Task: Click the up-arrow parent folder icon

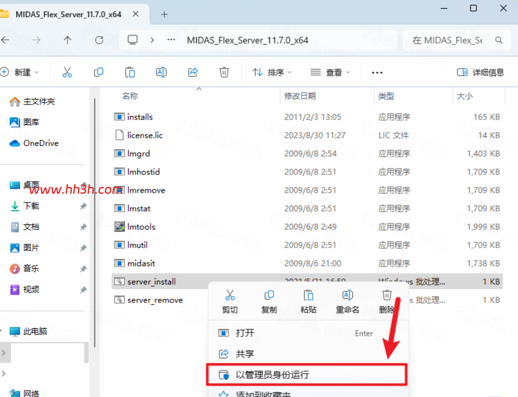Action: [x=67, y=40]
